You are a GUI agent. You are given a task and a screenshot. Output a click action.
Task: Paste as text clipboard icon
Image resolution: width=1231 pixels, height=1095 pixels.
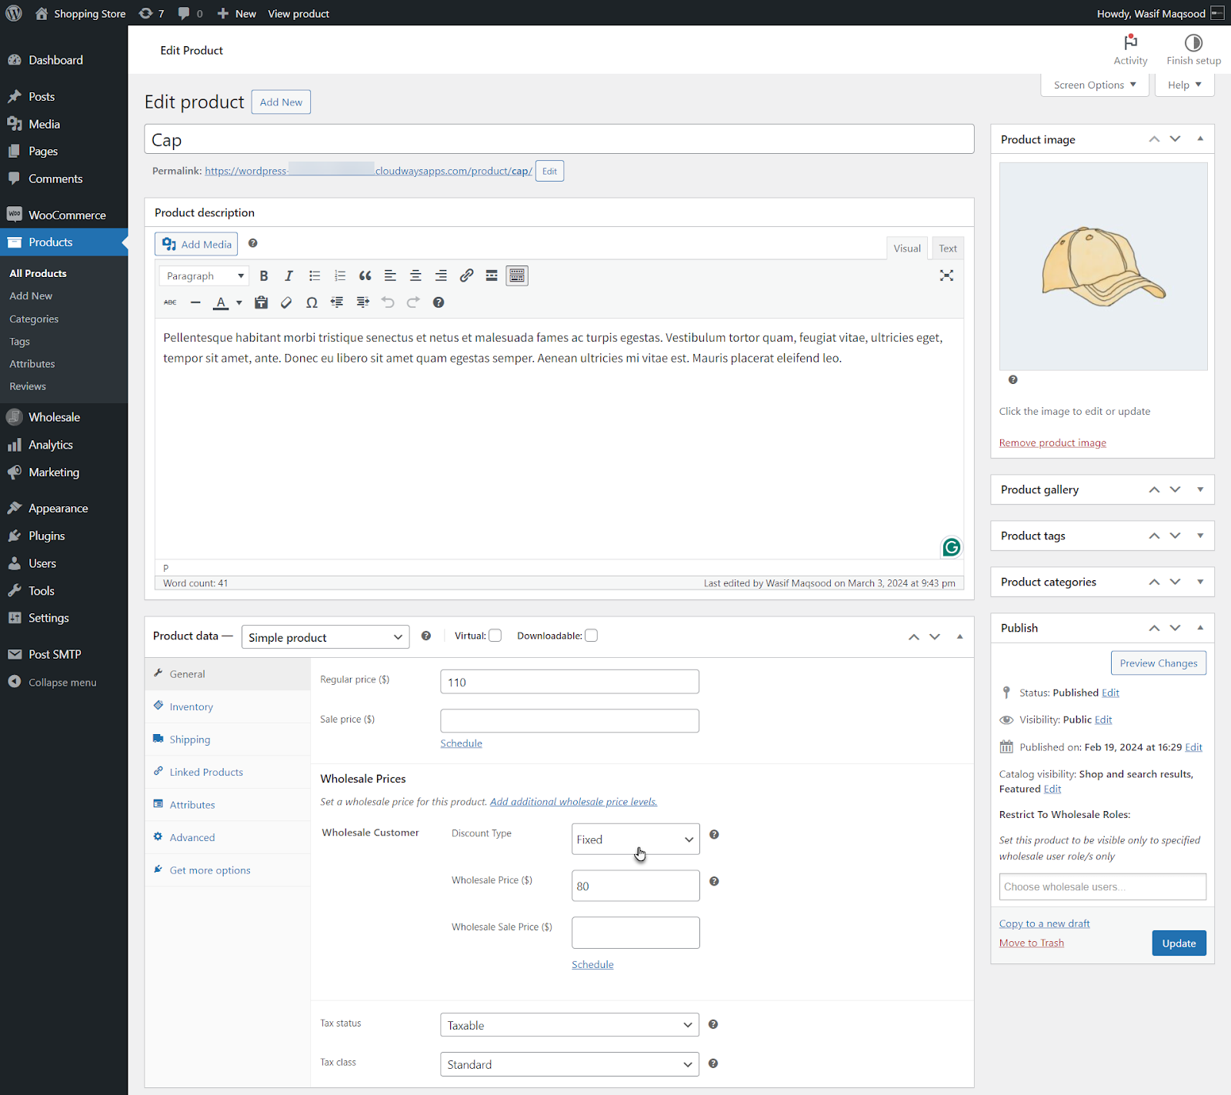coord(262,302)
